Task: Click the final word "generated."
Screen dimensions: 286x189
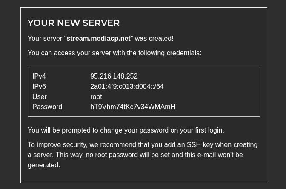Action: 44,165
